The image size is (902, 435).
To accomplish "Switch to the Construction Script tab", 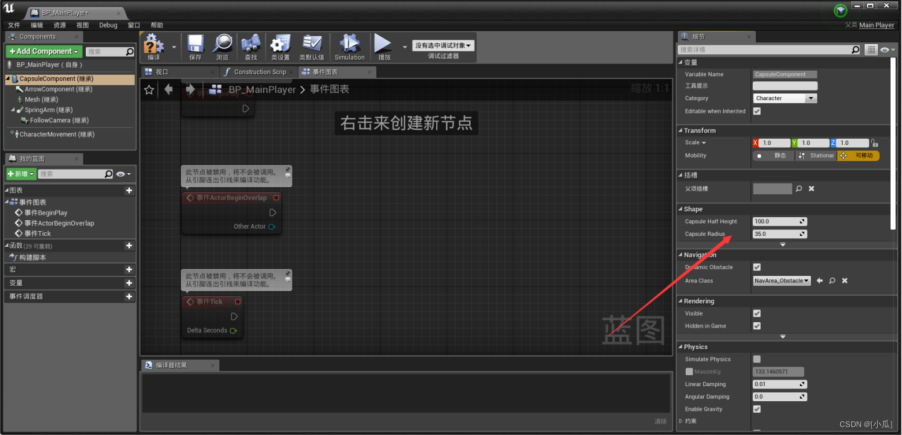I will 259,72.
